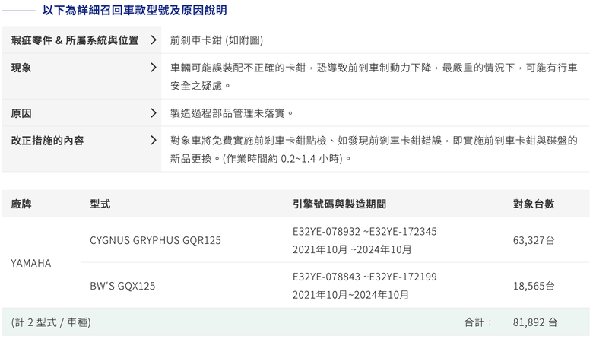The width and height of the screenshot is (593, 339).
Task: Click the chevron arrow next to 現象
Action: [153, 68]
